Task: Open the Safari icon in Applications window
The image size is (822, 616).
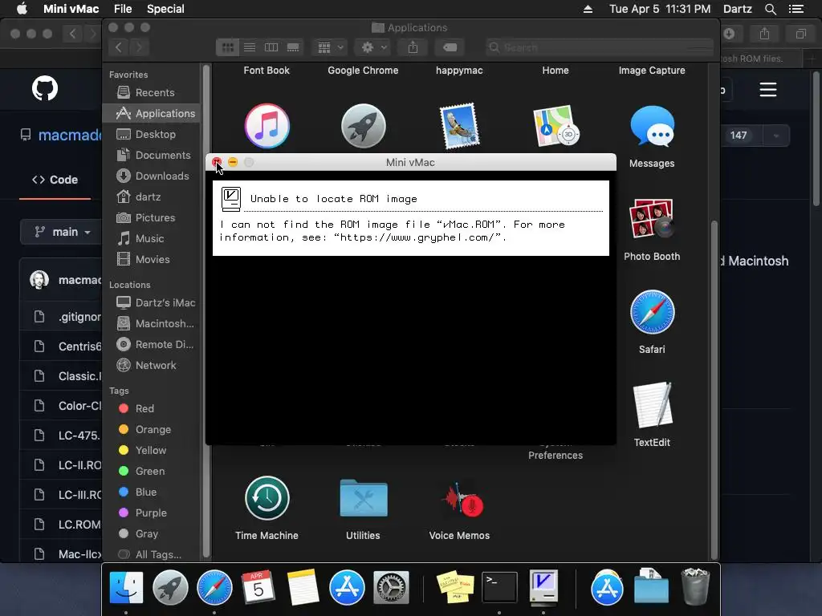Action: click(x=652, y=312)
